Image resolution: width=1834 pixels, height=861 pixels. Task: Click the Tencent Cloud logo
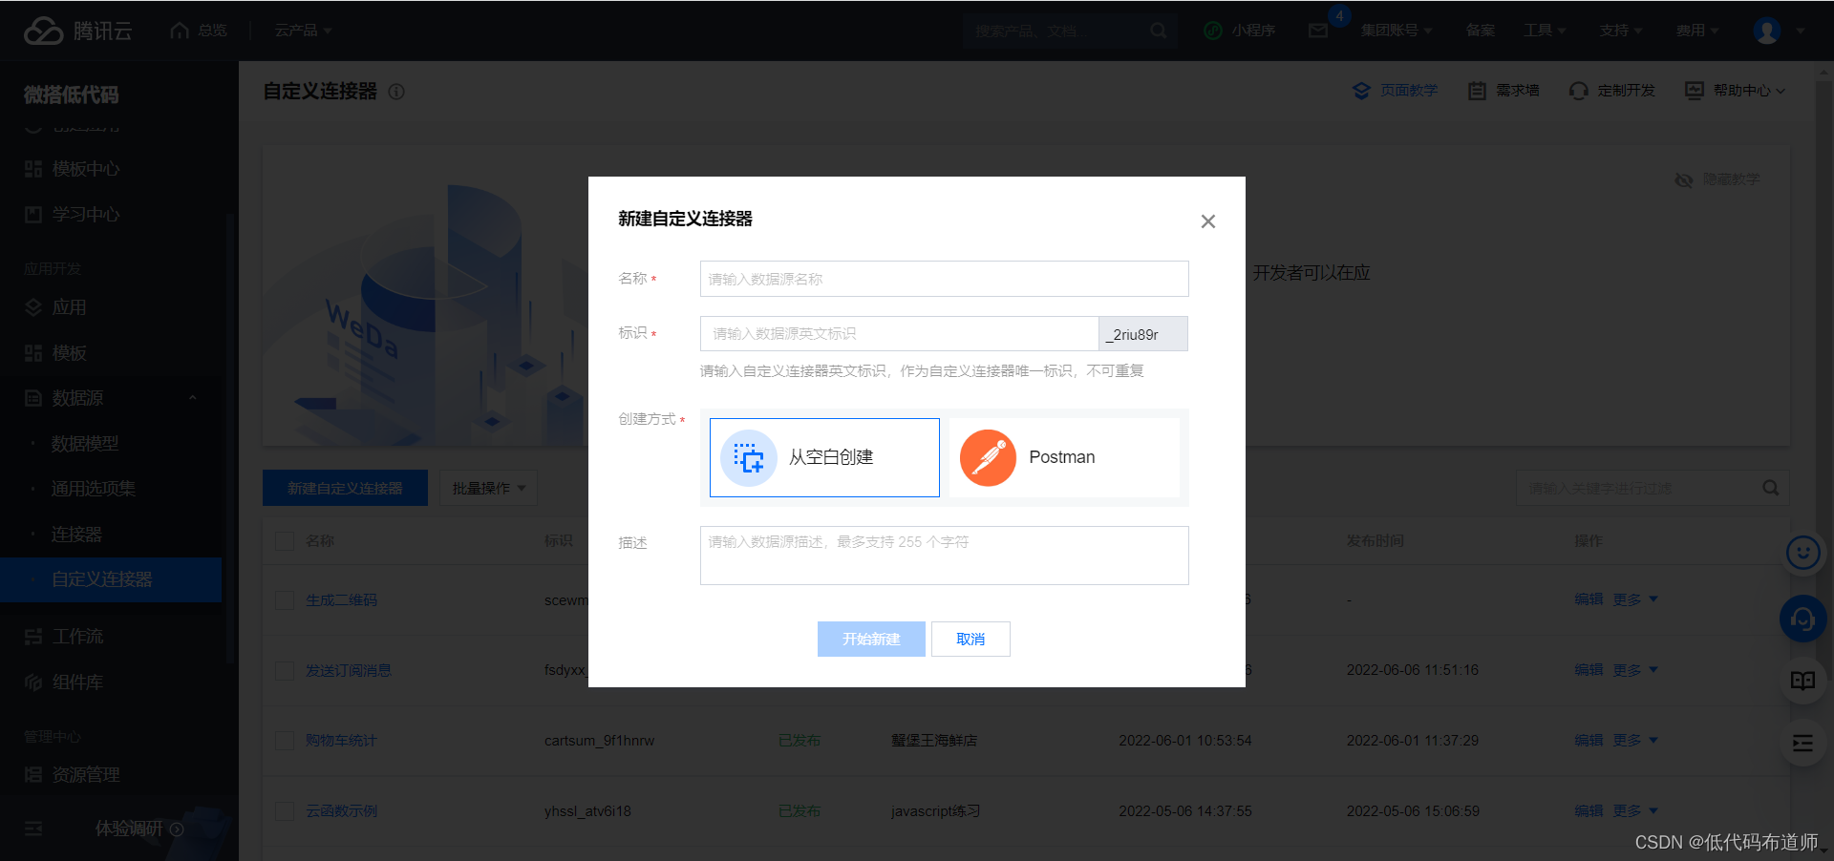[77, 31]
